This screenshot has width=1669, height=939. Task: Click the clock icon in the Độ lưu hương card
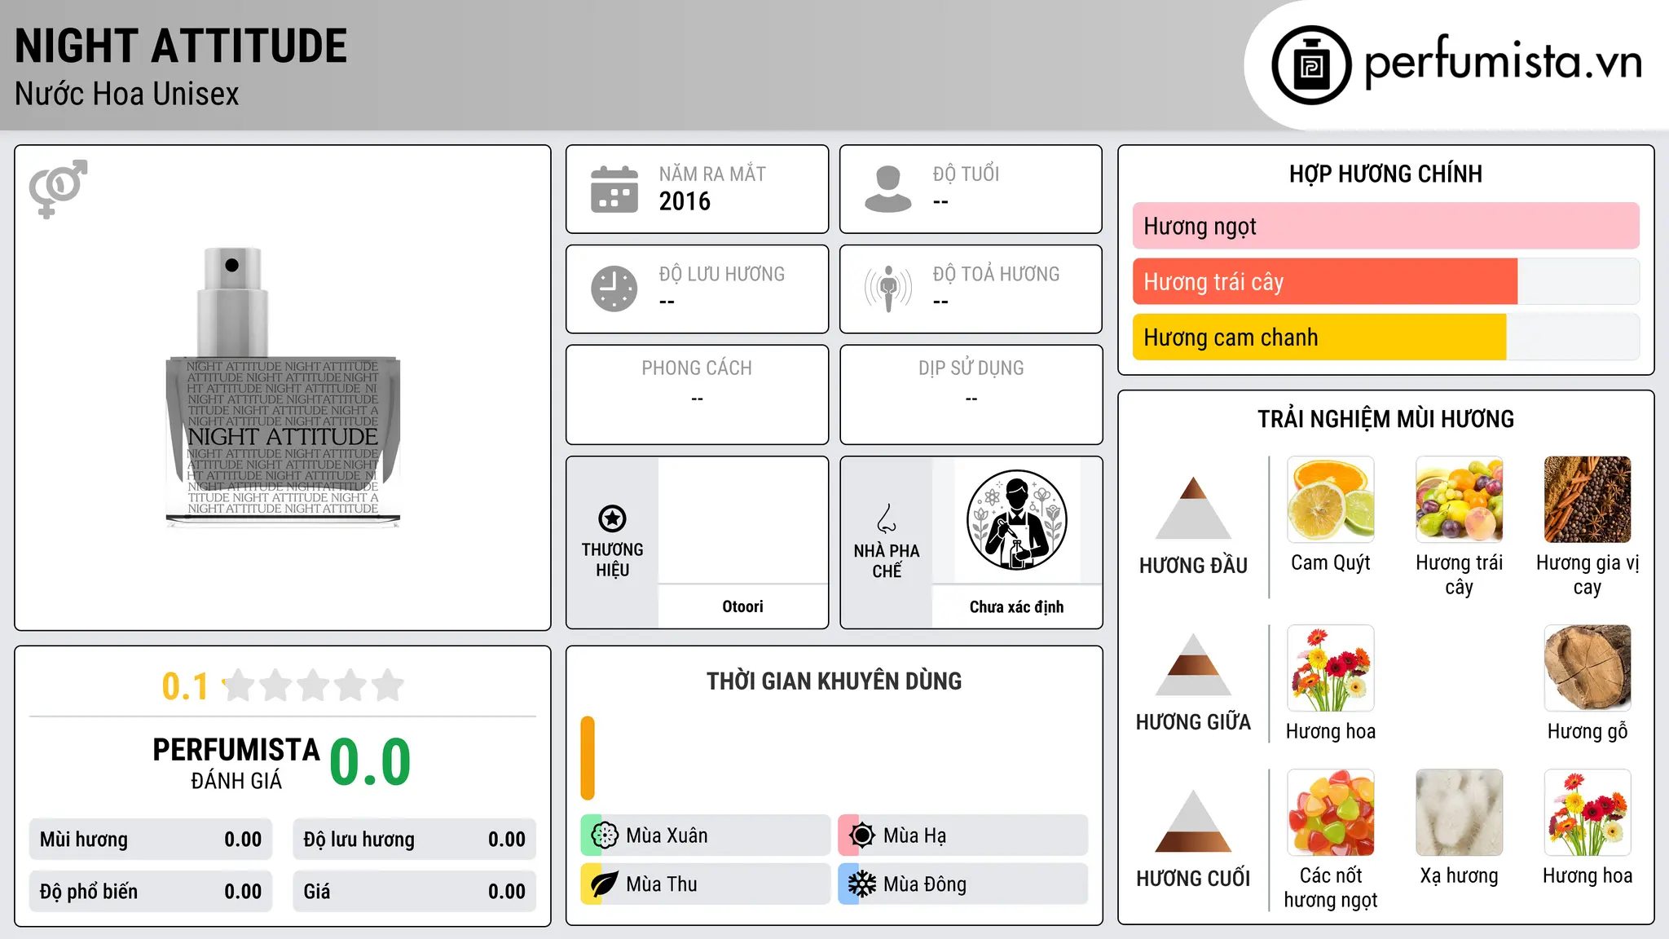[x=614, y=289]
